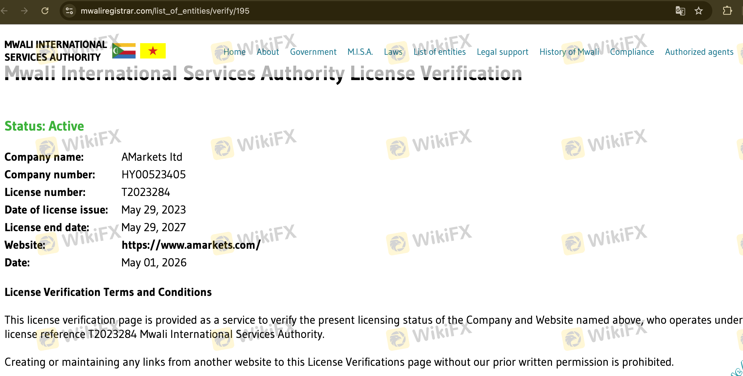Click the browser back arrow

pyautogui.click(x=4, y=11)
